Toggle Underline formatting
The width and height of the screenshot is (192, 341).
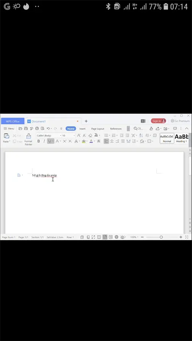[50, 141]
